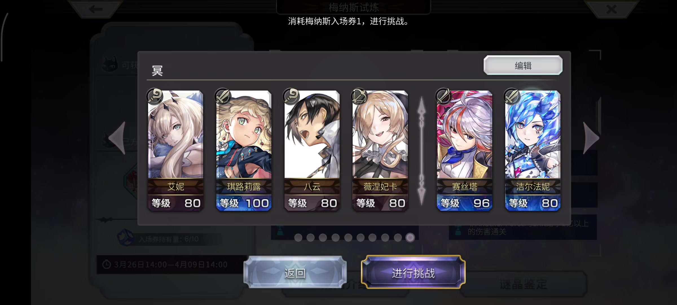Start the battle with 进行挑战
The height and width of the screenshot is (305, 677).
coord(413,273)
